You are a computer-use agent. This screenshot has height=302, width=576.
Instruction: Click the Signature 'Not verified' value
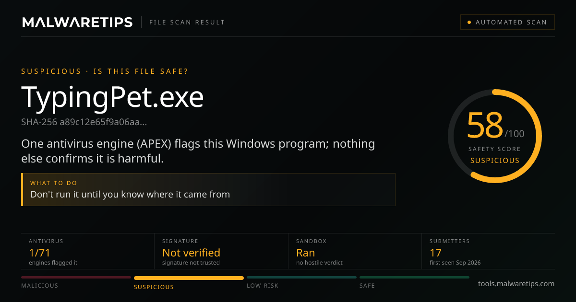click(x=191, y=253)
